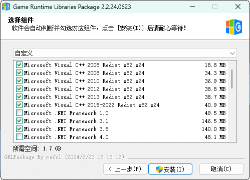Click 取消(C) cancel button
Screen dimensions: 250x180
(x=221, y=169)
